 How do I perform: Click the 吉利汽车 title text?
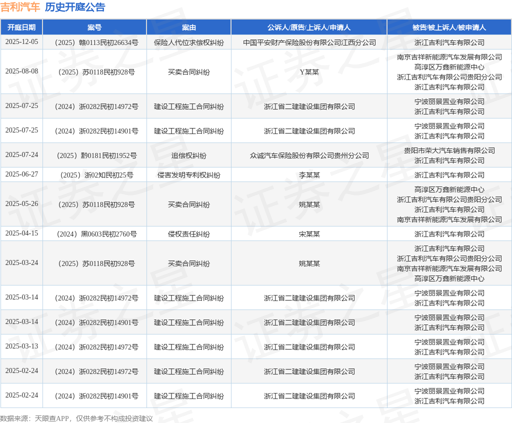(x=20, y=7)
